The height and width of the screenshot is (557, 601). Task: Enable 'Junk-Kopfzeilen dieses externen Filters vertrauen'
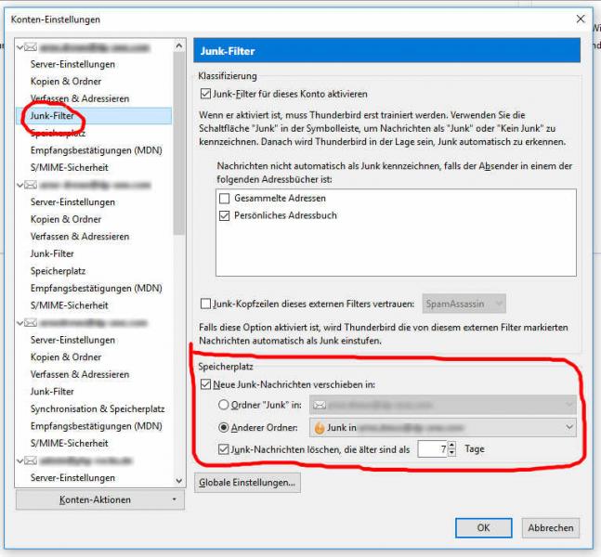(x=206, y=303)
